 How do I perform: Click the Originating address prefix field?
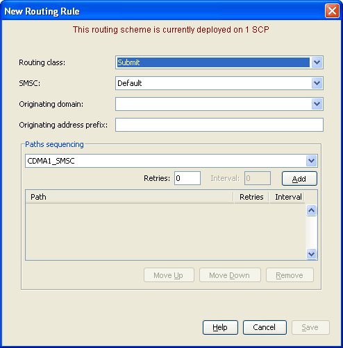click(x=219, y=125)
